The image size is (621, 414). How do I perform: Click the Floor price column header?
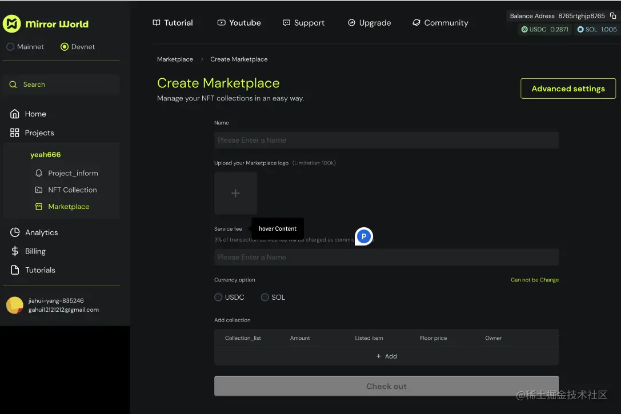coord(433,338)
